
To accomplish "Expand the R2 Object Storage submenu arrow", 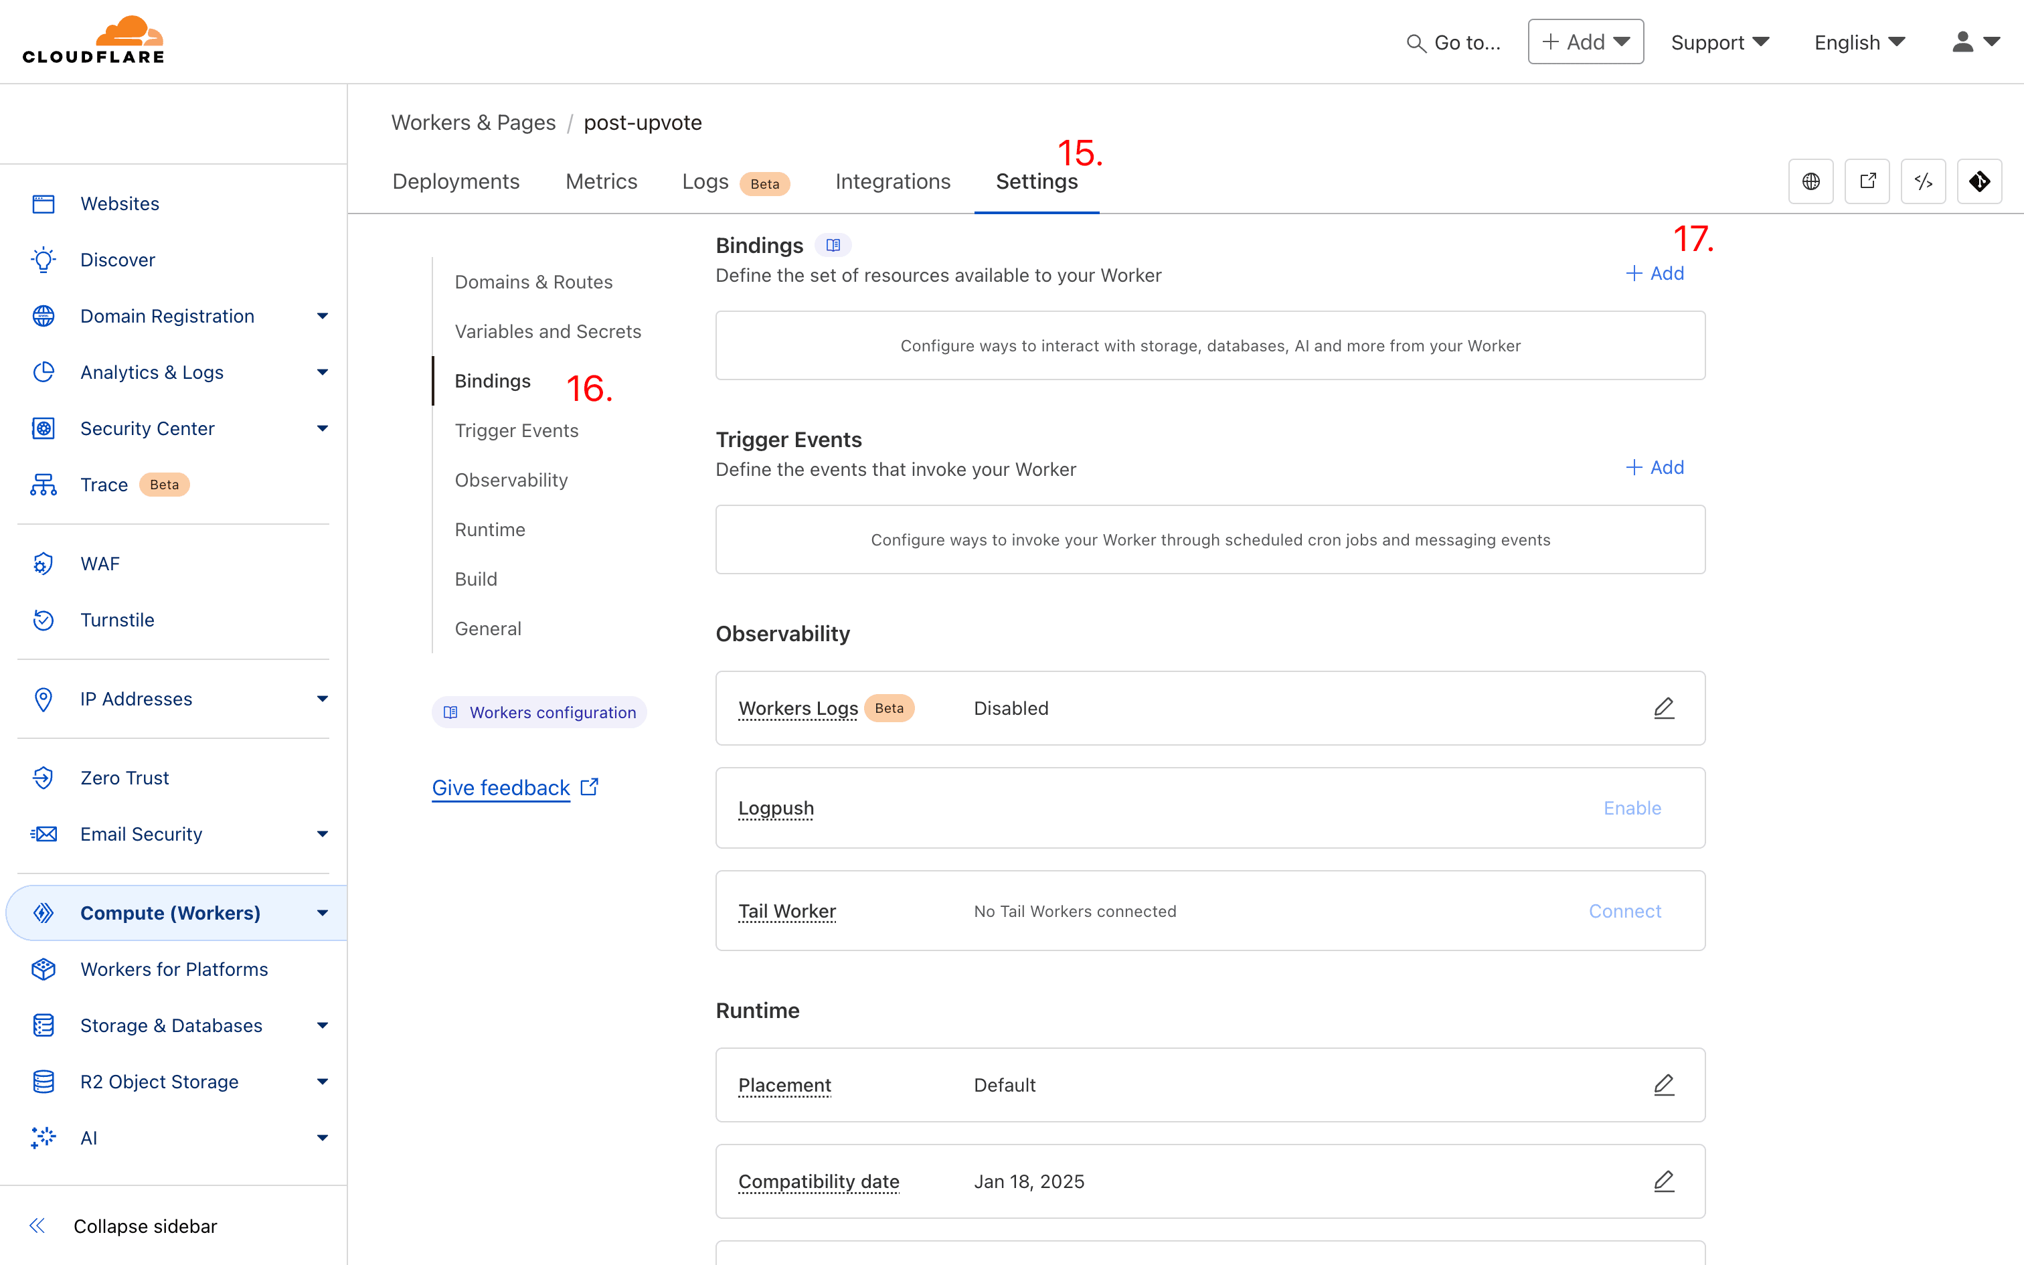I will click(x=322, y=1081).
